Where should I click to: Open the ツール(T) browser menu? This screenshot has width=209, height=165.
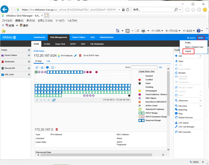tap(60, 21)
